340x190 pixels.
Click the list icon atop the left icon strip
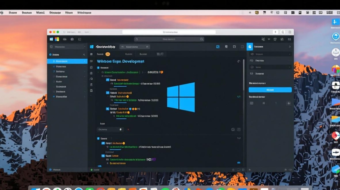91,54
